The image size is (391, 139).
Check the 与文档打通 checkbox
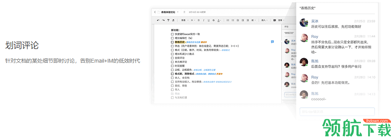[172, 98]
